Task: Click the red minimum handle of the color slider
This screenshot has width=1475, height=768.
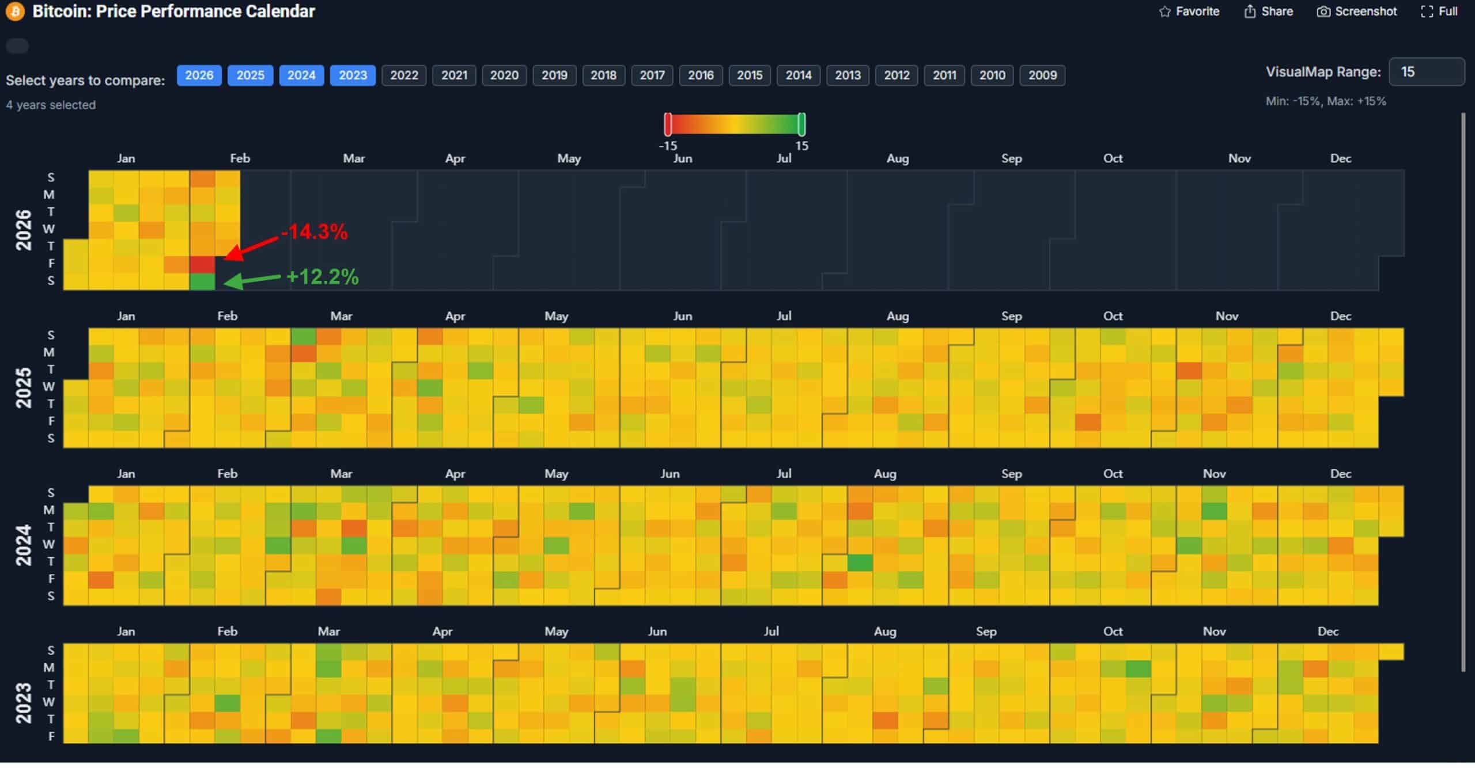Action: point(668,124)
